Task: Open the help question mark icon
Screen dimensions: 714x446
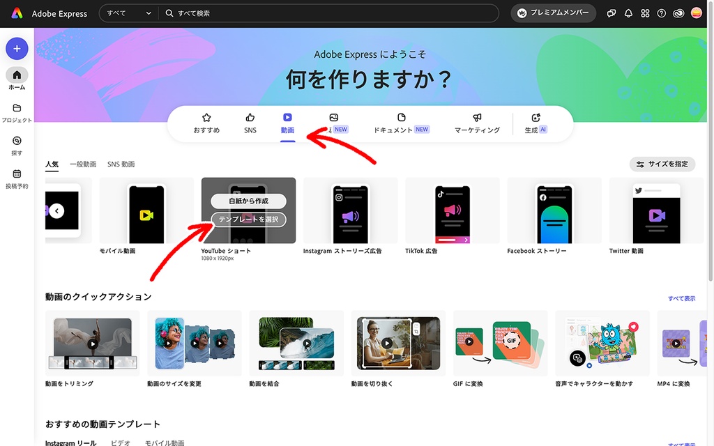Action: 662,13
